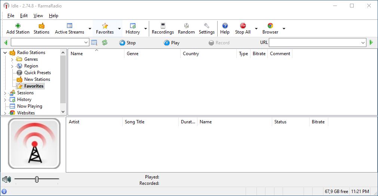The height and width of the screenshot is (196, 378).
Task: Sort by the Type column header
Action: point(243,54)
